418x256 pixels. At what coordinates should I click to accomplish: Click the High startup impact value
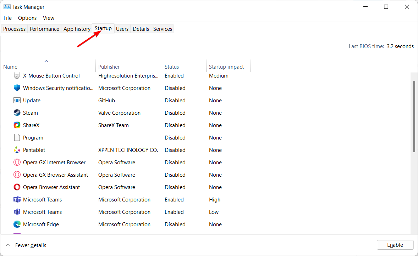point(215,200)
